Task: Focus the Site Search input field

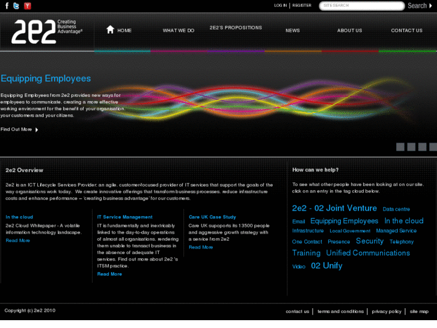Action: click(x=361, y=5)
